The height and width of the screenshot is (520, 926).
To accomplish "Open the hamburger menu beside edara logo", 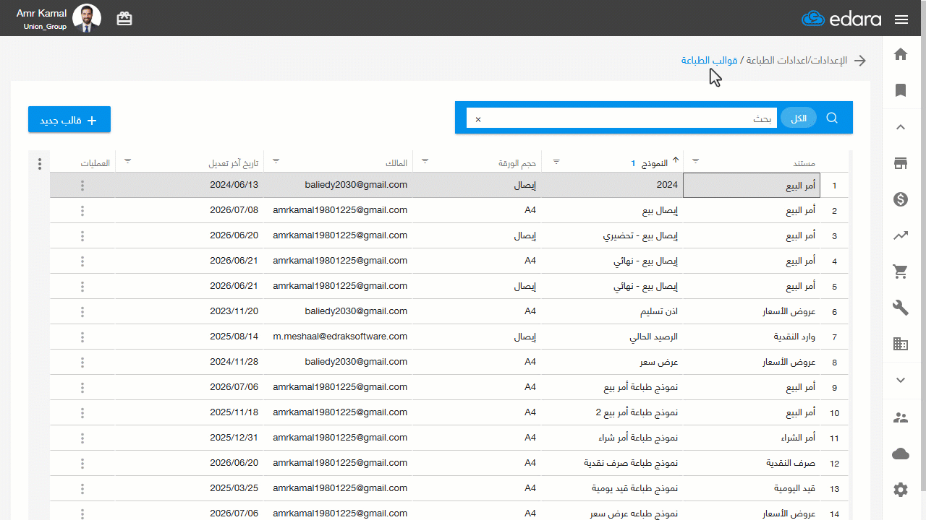I will [x=901, y=19].
